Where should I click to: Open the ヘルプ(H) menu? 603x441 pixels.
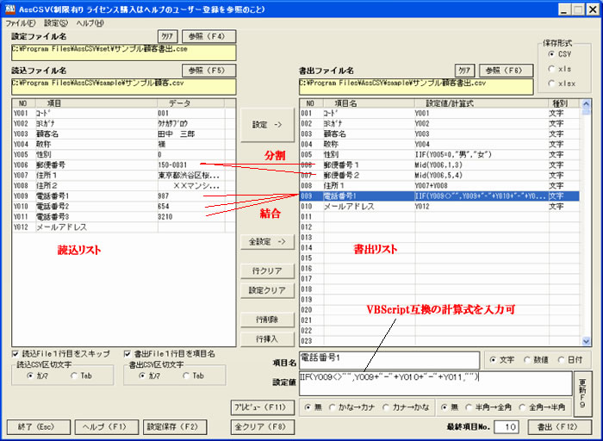(x=90, y=22)
